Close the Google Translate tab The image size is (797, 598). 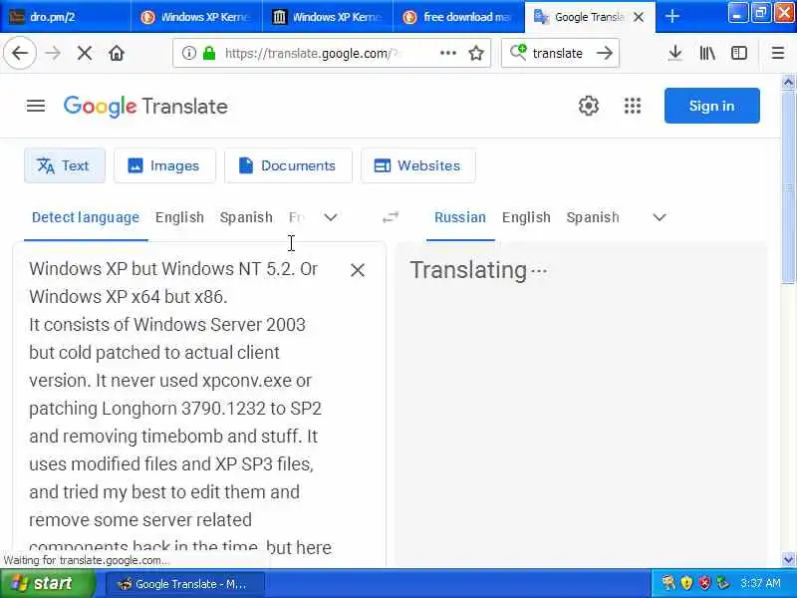639,17
